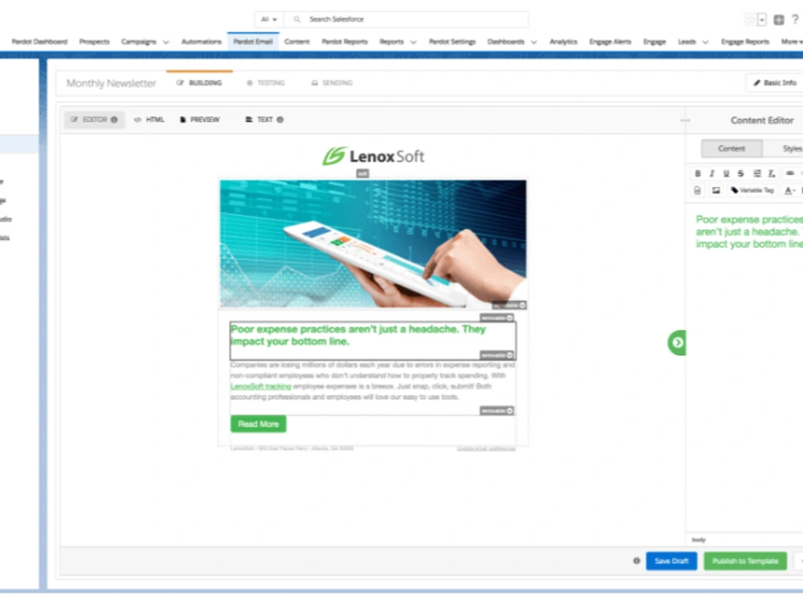Image resolution: width=803 pixels, height=602 pixels.
Task: Go to the TESTING step
Action: point(266,83)
